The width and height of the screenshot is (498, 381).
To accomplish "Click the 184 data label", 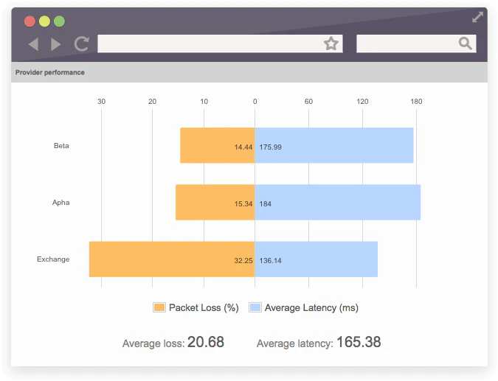I will (265, 203).
